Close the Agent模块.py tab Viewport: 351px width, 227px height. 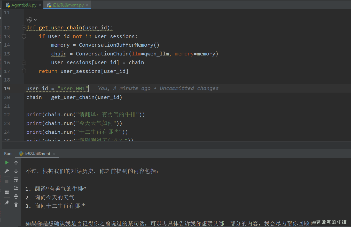[40, 5]
